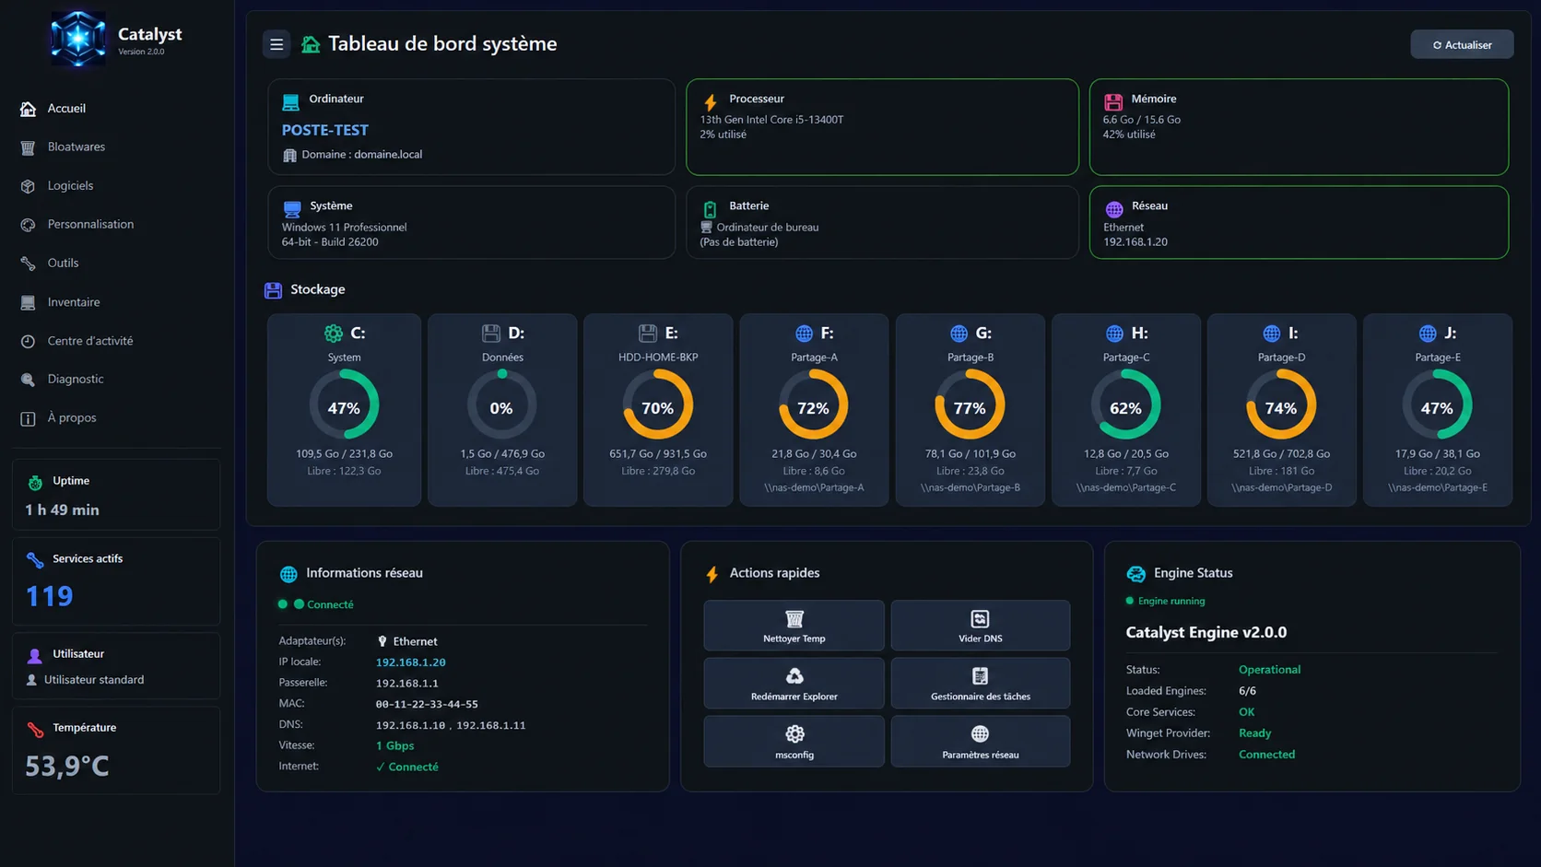
Task: Open the À propos info icon
Action: click(28, 418)
